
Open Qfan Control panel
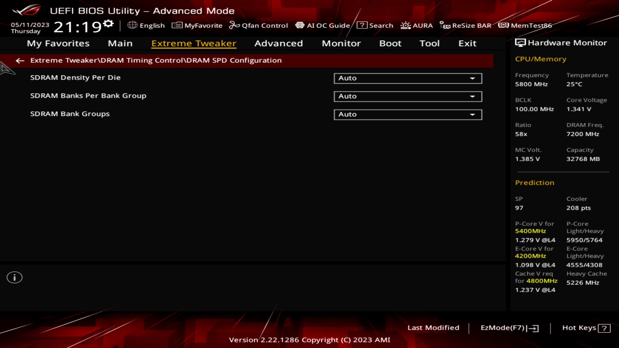(x=259, y=25)
